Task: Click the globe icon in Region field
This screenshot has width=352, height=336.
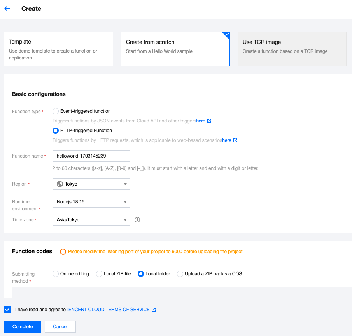Action: click(x=60, y=184)
